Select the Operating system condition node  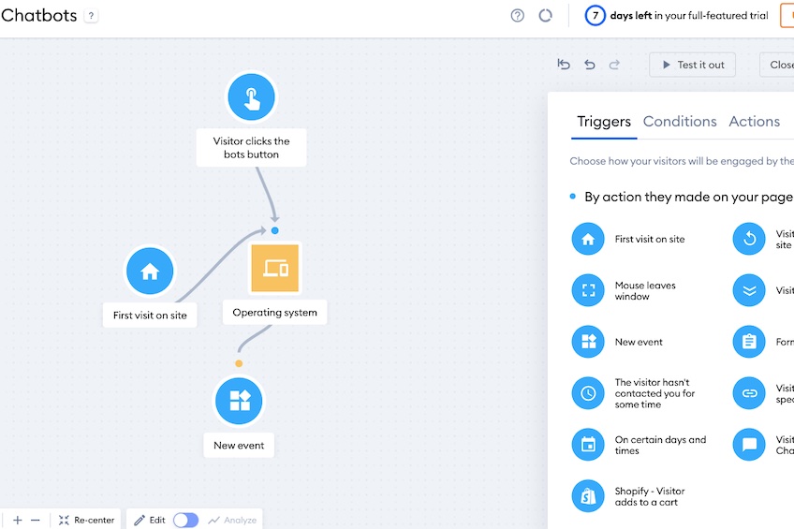click(275, 269)
